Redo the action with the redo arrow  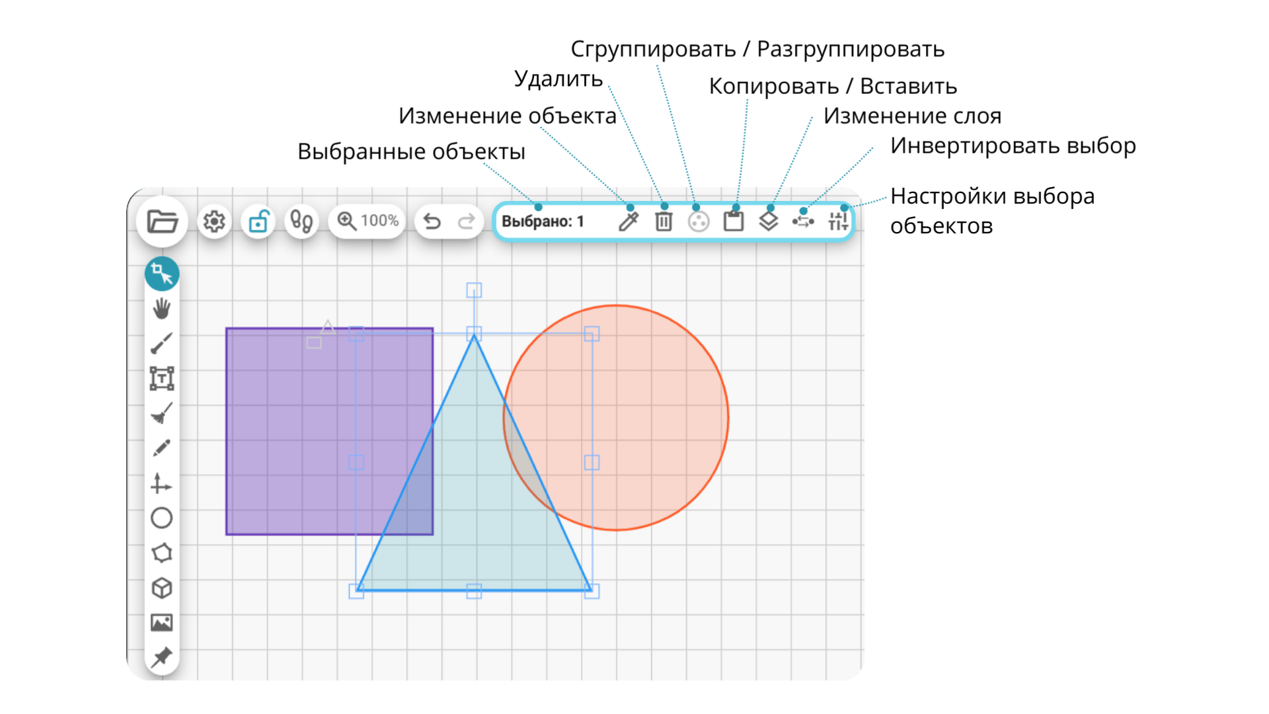(467, 221)
